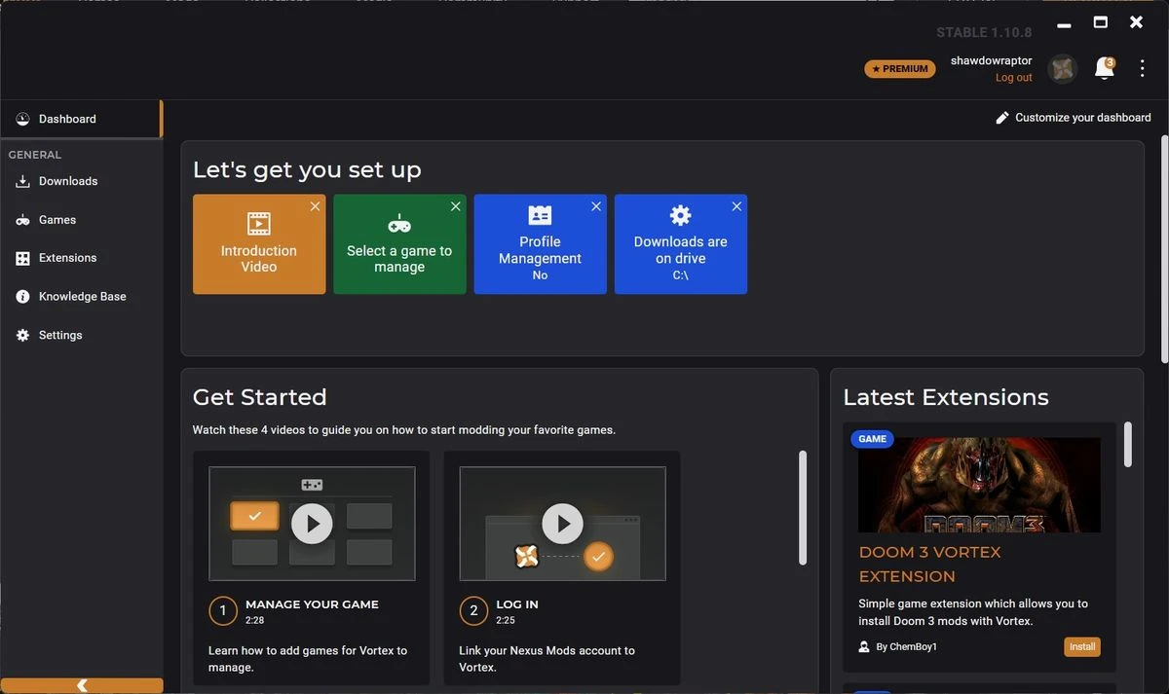
Task: Click the Get Started videos scrollbar
Action: pyautogui.click(x=803, y=507)
